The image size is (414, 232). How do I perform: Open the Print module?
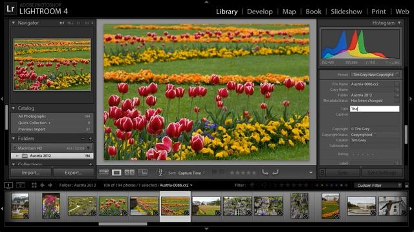point(378,12)
